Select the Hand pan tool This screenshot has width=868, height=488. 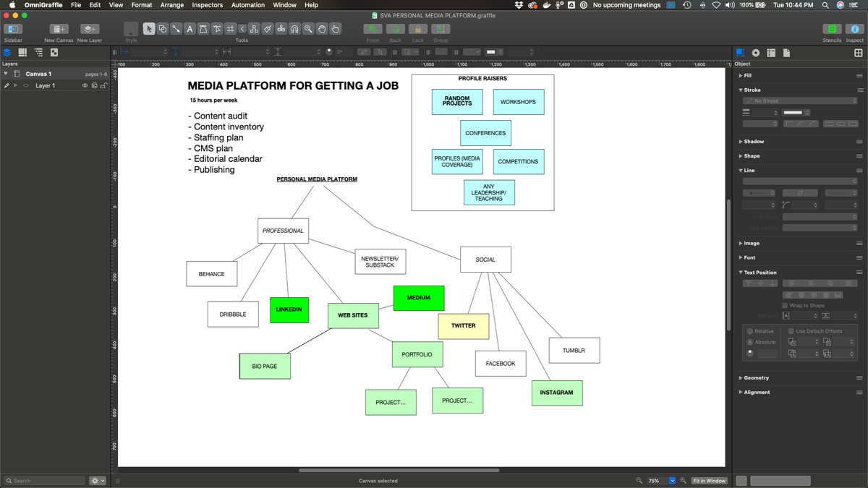[323, 29]
